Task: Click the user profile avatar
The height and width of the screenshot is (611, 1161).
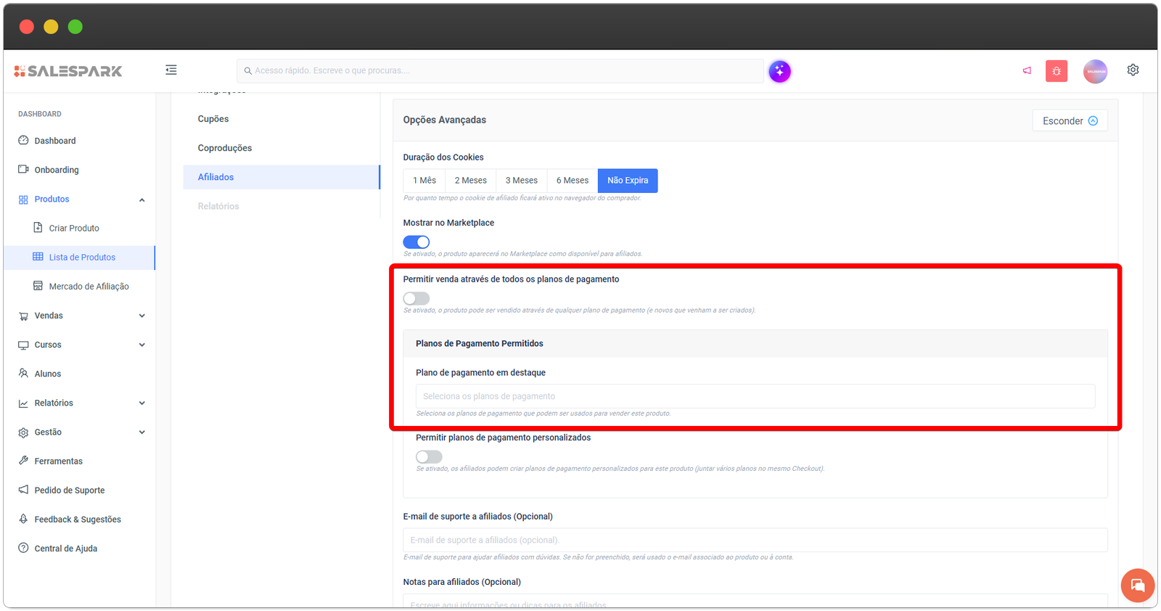Action: click(1095, 71)
